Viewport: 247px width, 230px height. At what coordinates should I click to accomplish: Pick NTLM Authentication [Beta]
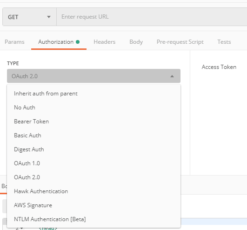pos(93,219)
